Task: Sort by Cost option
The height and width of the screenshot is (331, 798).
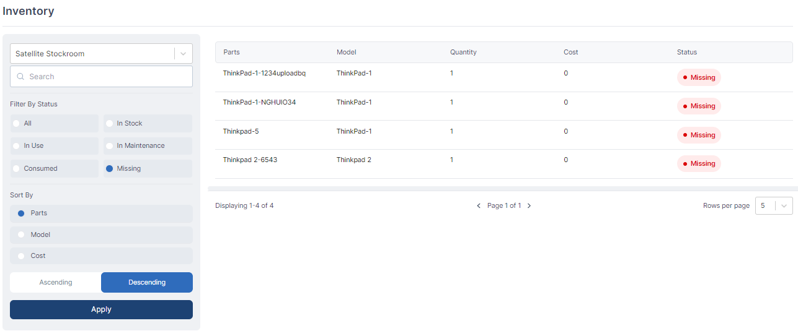Action: (x=101, y=256)
